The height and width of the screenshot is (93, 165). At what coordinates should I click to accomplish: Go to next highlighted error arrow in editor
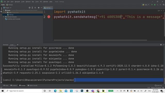click(164, 11)
